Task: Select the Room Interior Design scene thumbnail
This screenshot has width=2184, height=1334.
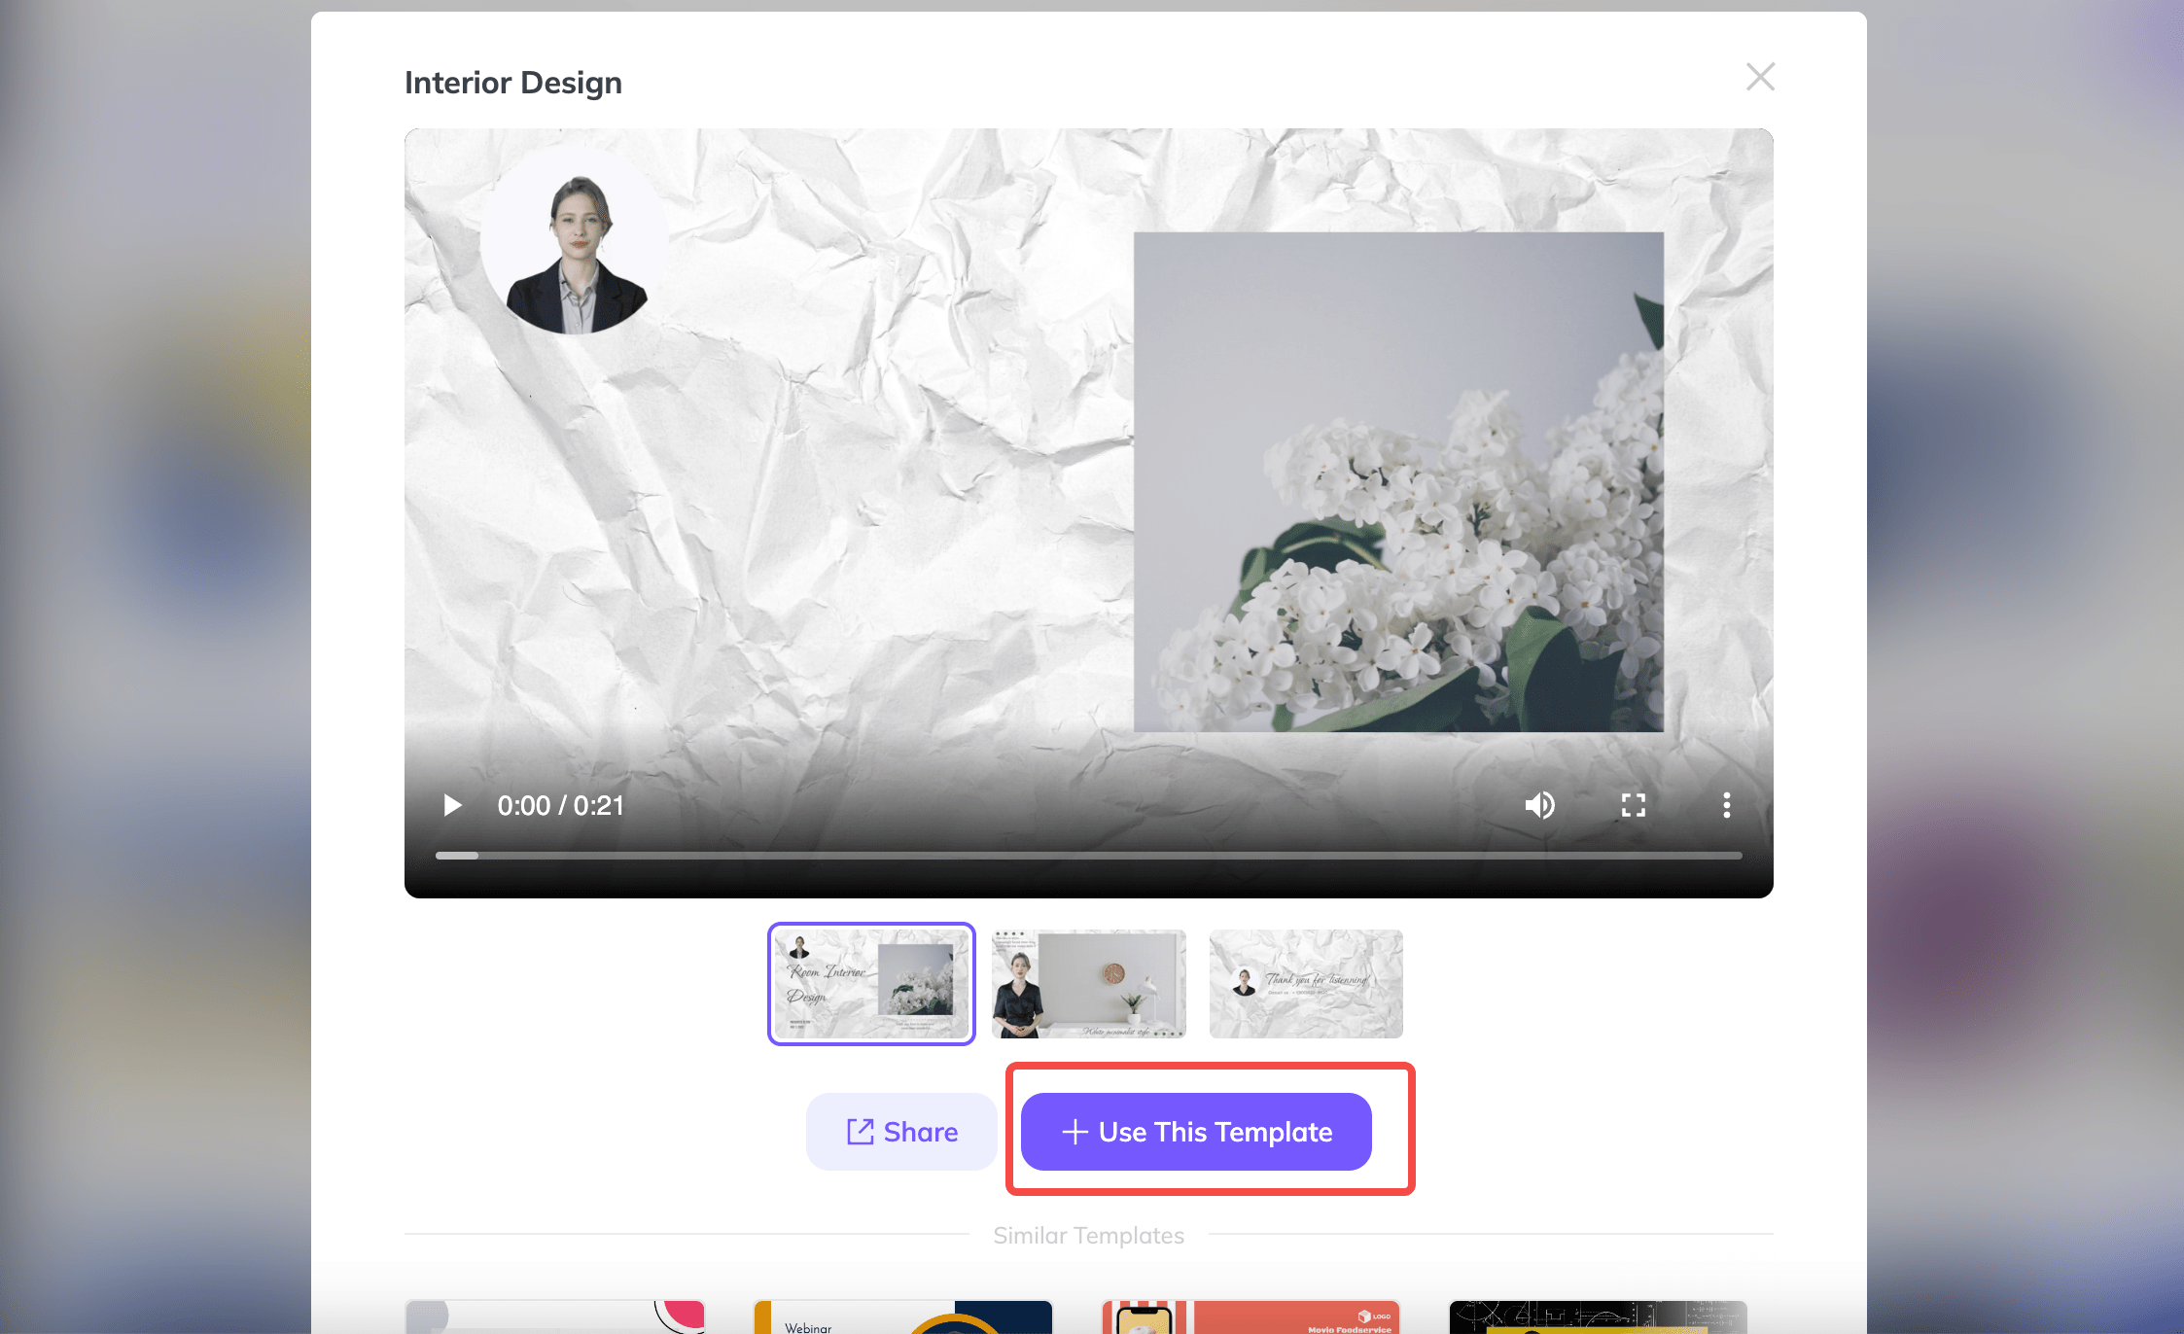Action: 871,984
